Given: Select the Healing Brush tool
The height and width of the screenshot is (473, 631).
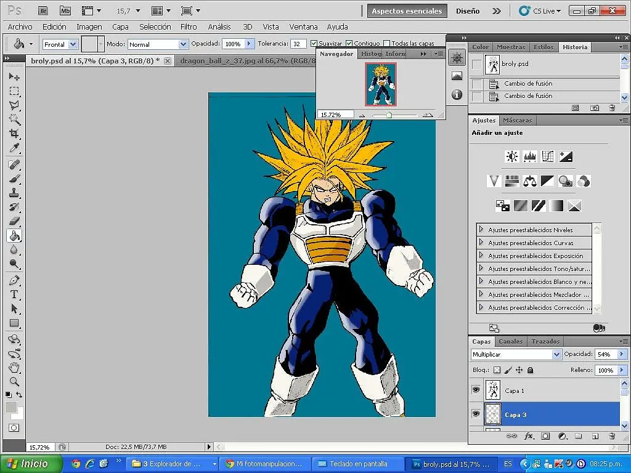Looking at the screenshot, I should (14, 164).
